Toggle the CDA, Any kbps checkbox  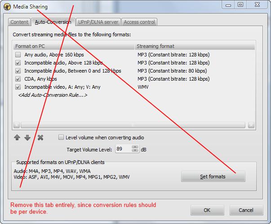click(x=18, y=79)
